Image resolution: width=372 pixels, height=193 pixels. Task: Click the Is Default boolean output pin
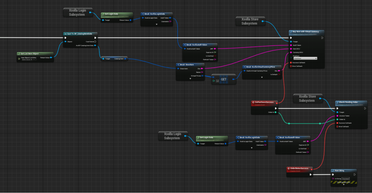click(x=279, y=74)
